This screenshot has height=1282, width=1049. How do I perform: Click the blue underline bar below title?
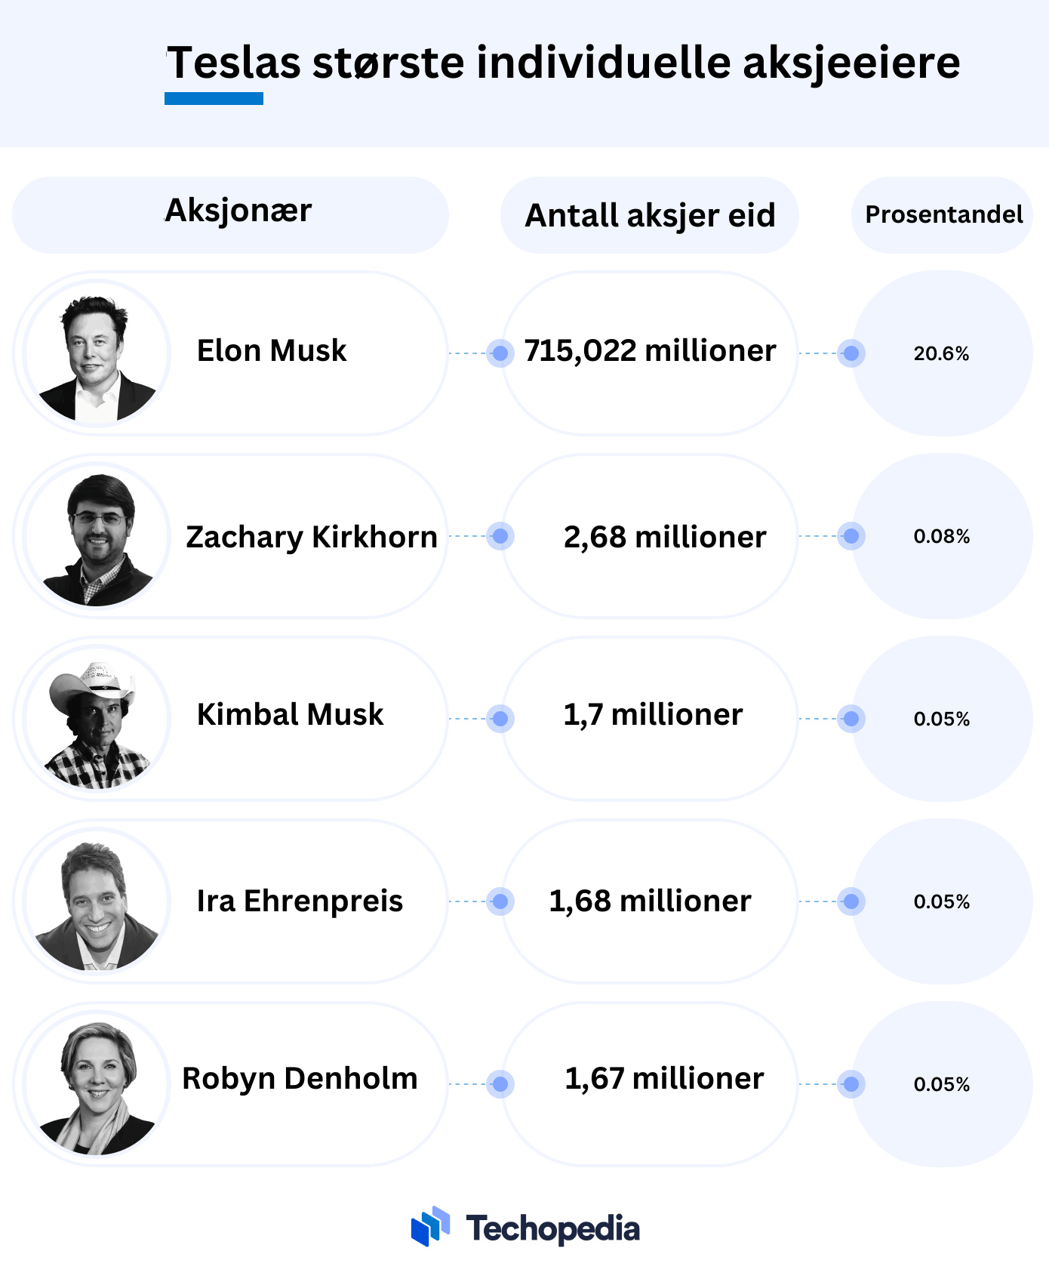214,98
